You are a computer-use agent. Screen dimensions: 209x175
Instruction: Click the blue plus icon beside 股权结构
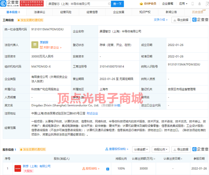tap(108, 169)
